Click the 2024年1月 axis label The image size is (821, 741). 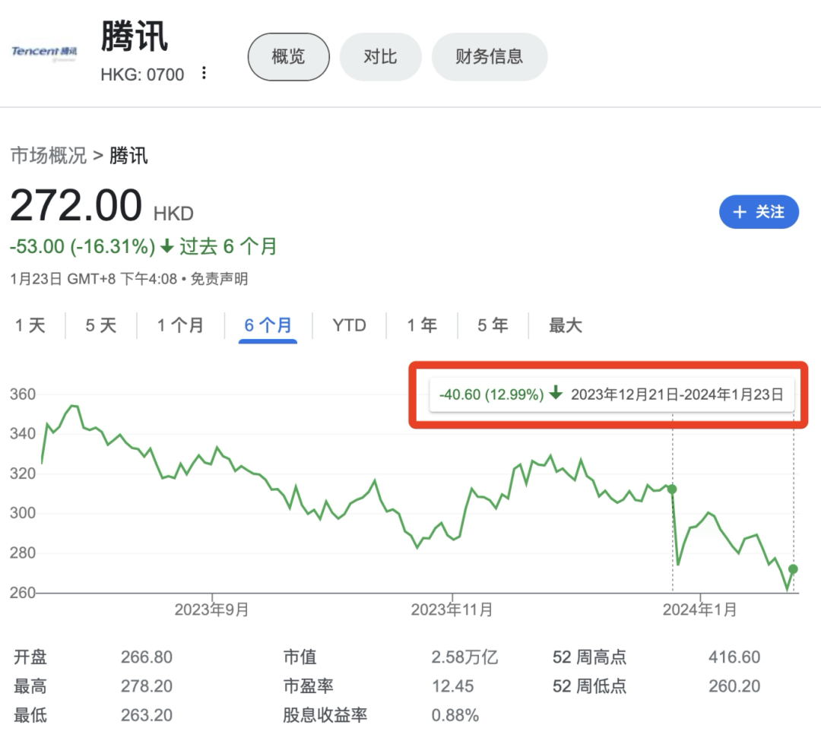(x=700, y=610)
